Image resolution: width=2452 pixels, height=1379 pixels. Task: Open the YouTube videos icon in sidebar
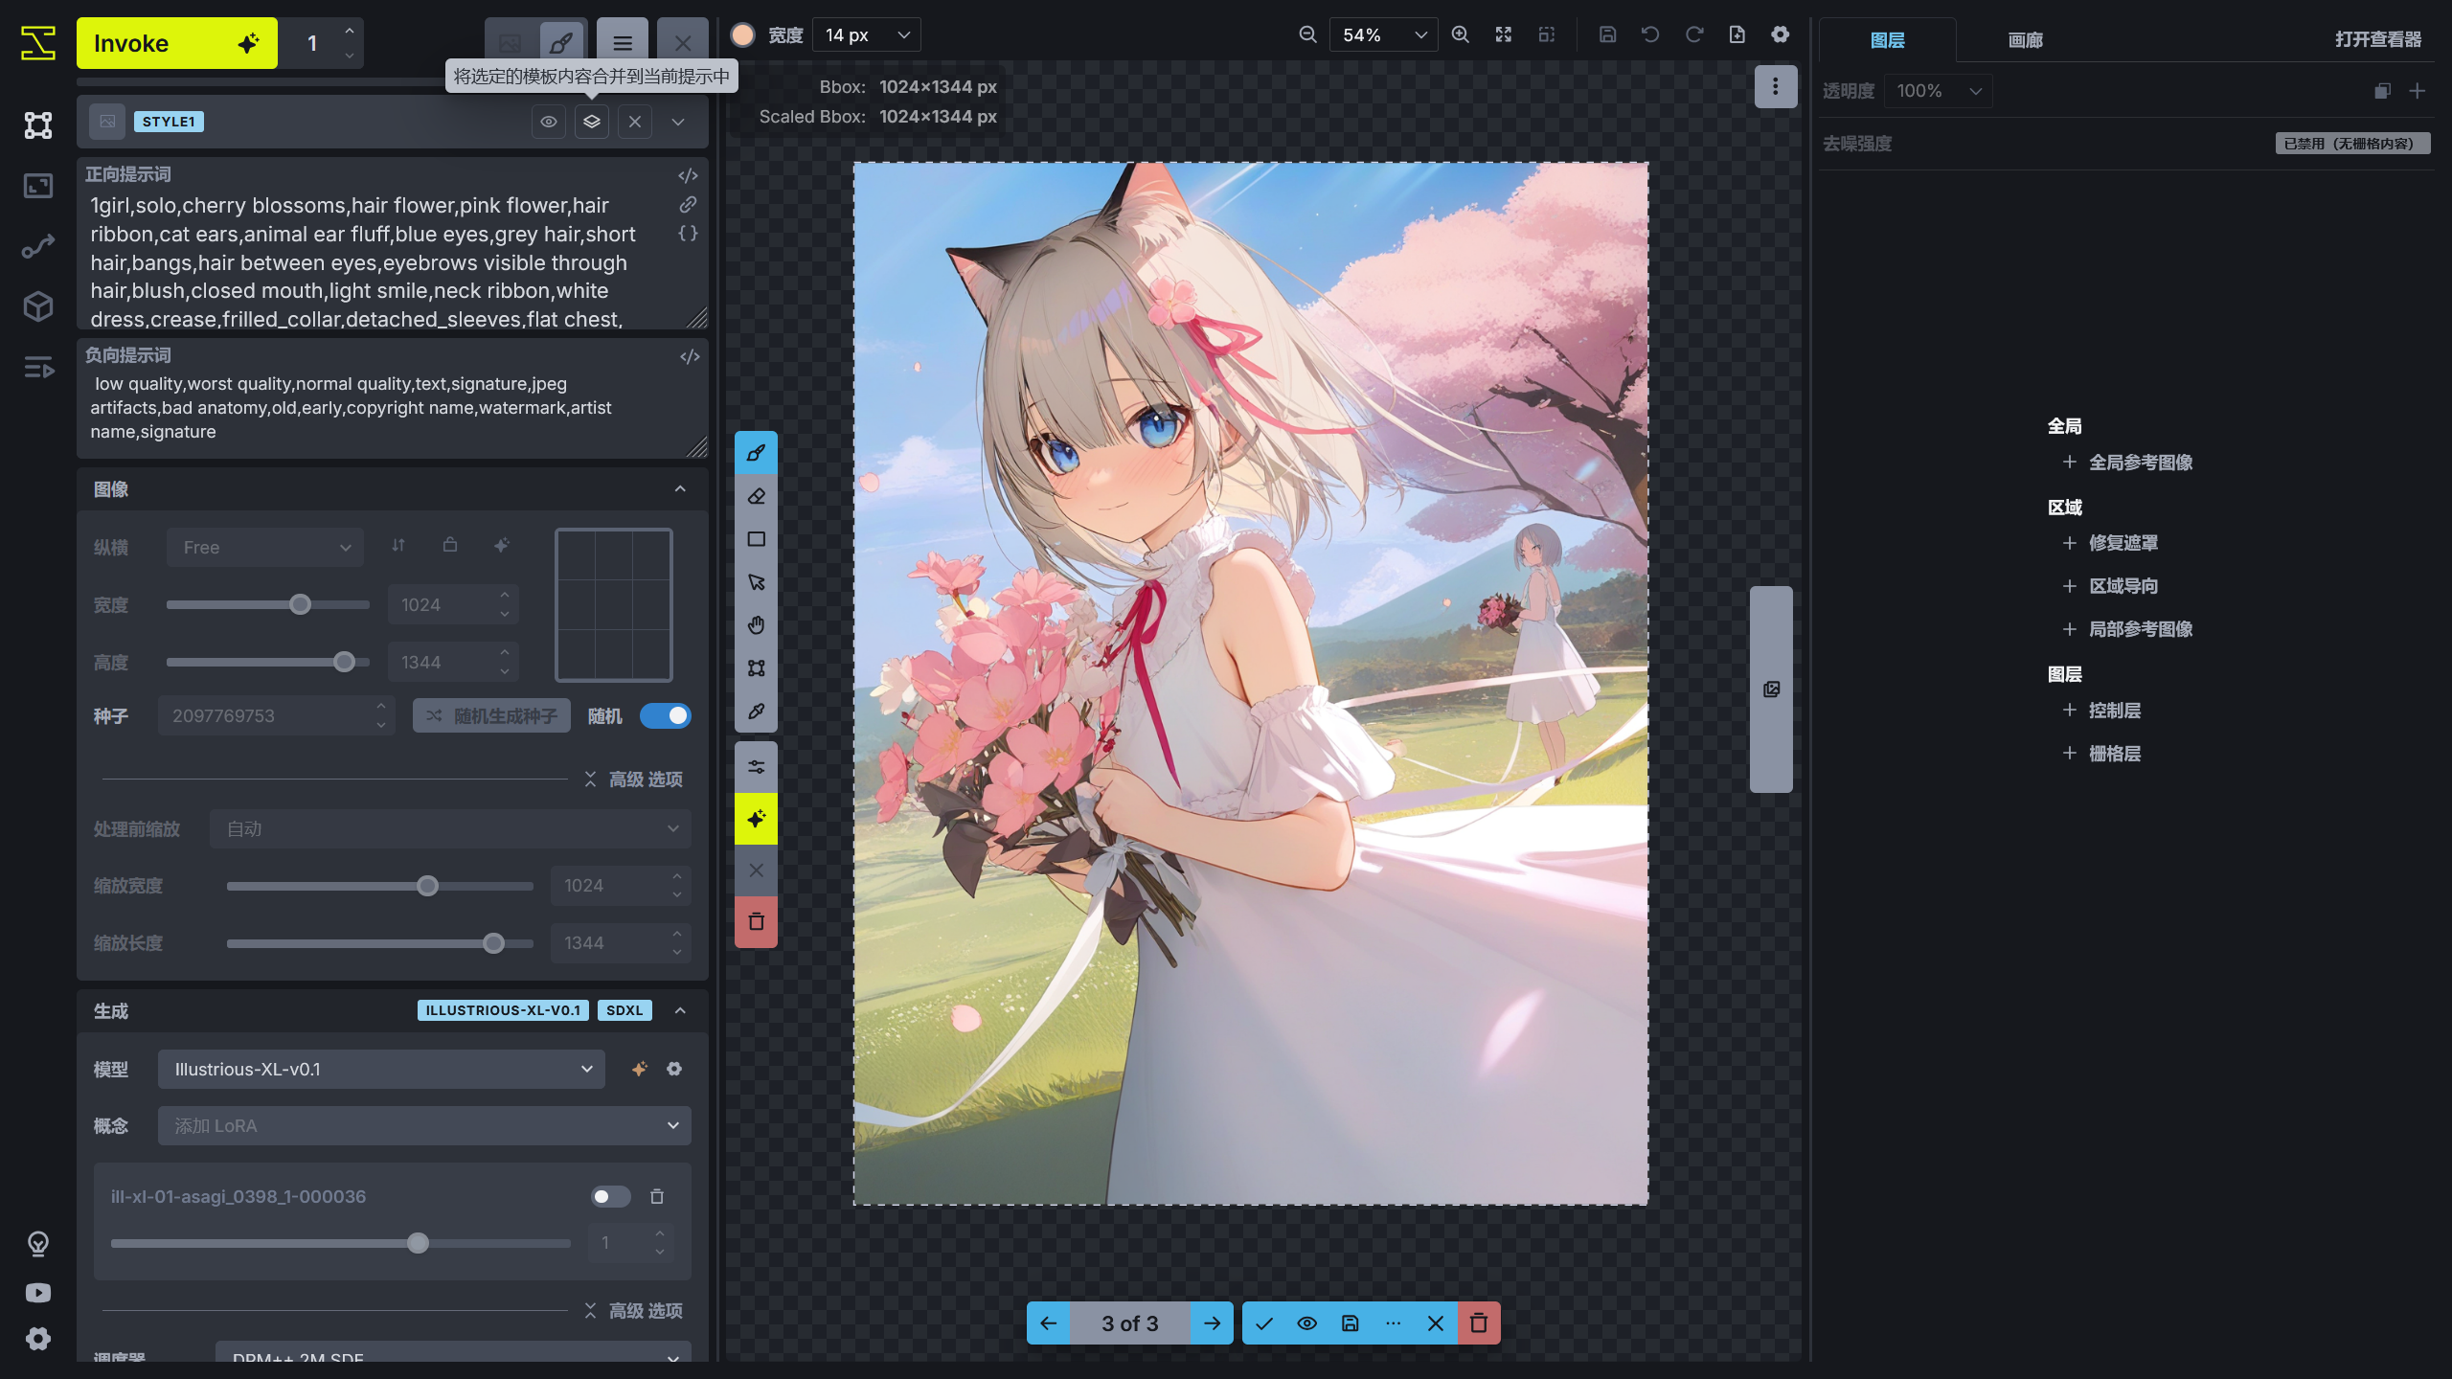[x=38, y=1293]
